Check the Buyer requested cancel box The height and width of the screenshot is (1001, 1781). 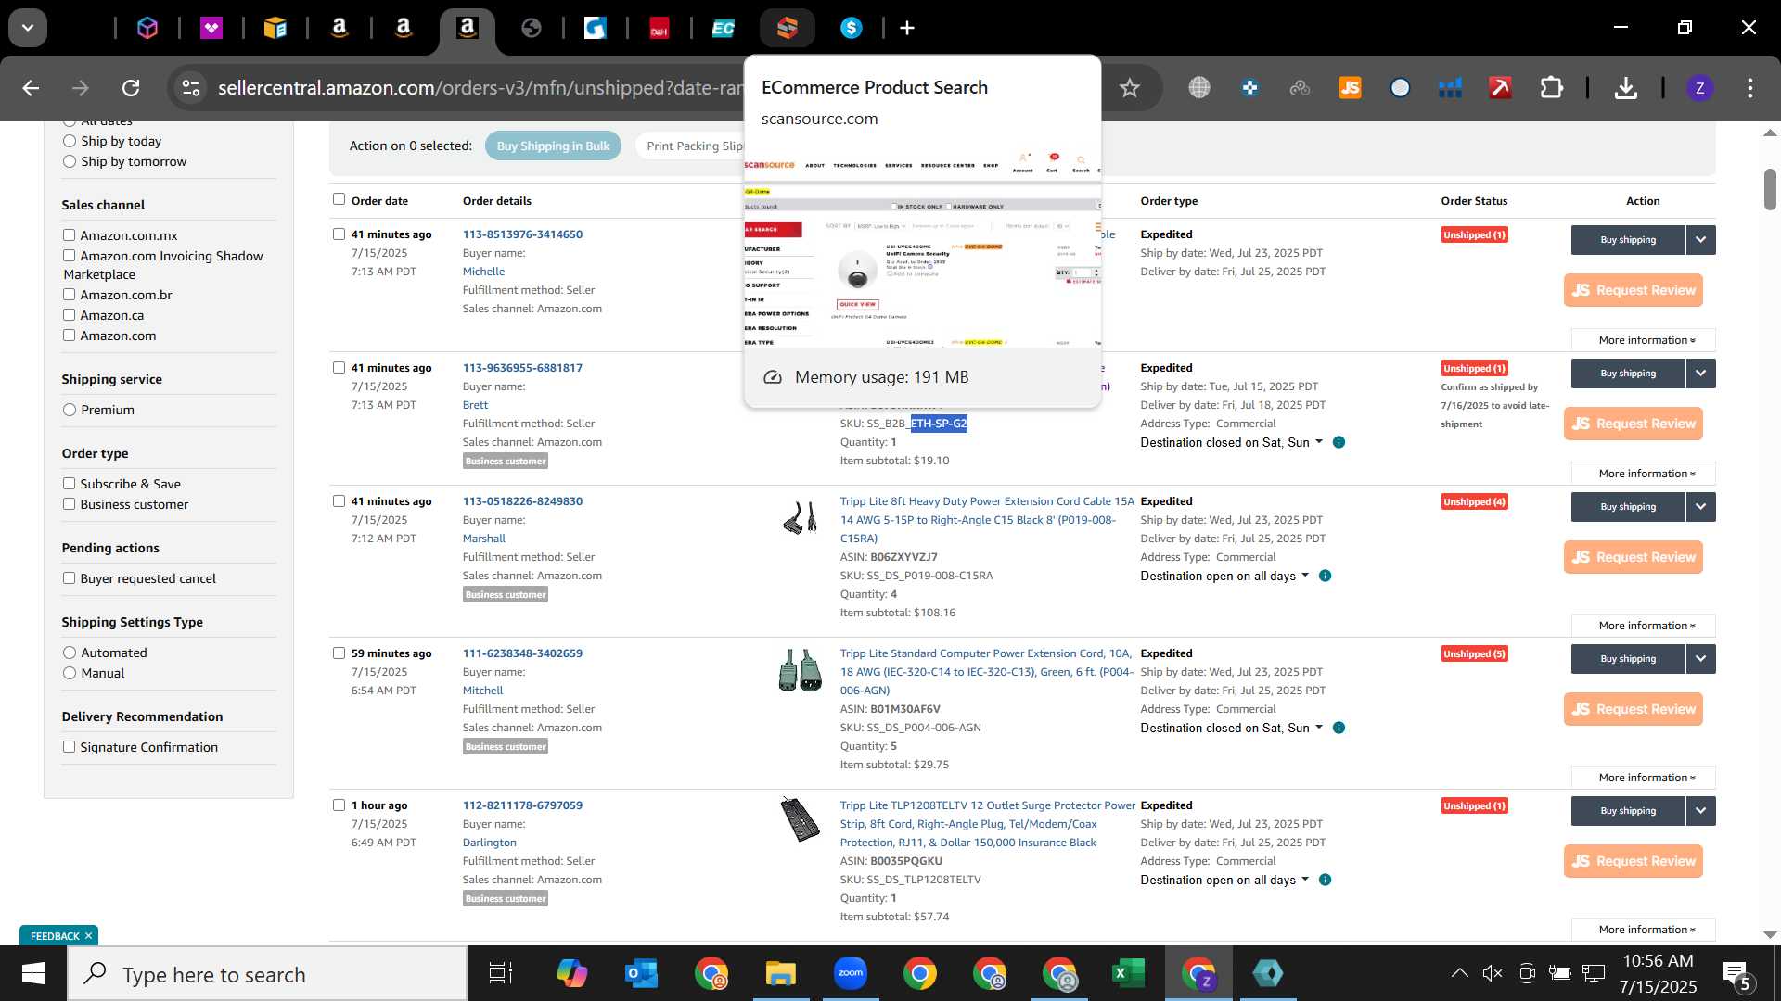click(x=69, y=578)
